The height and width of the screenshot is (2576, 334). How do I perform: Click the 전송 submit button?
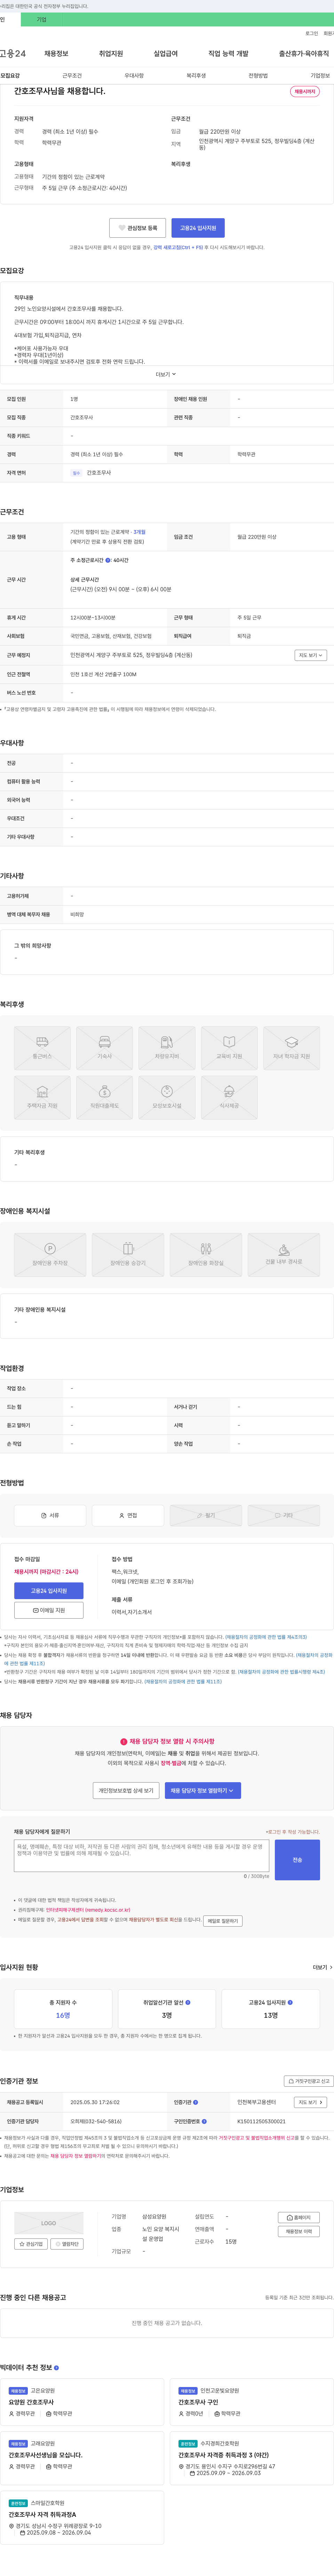(x=297, y=1860)
